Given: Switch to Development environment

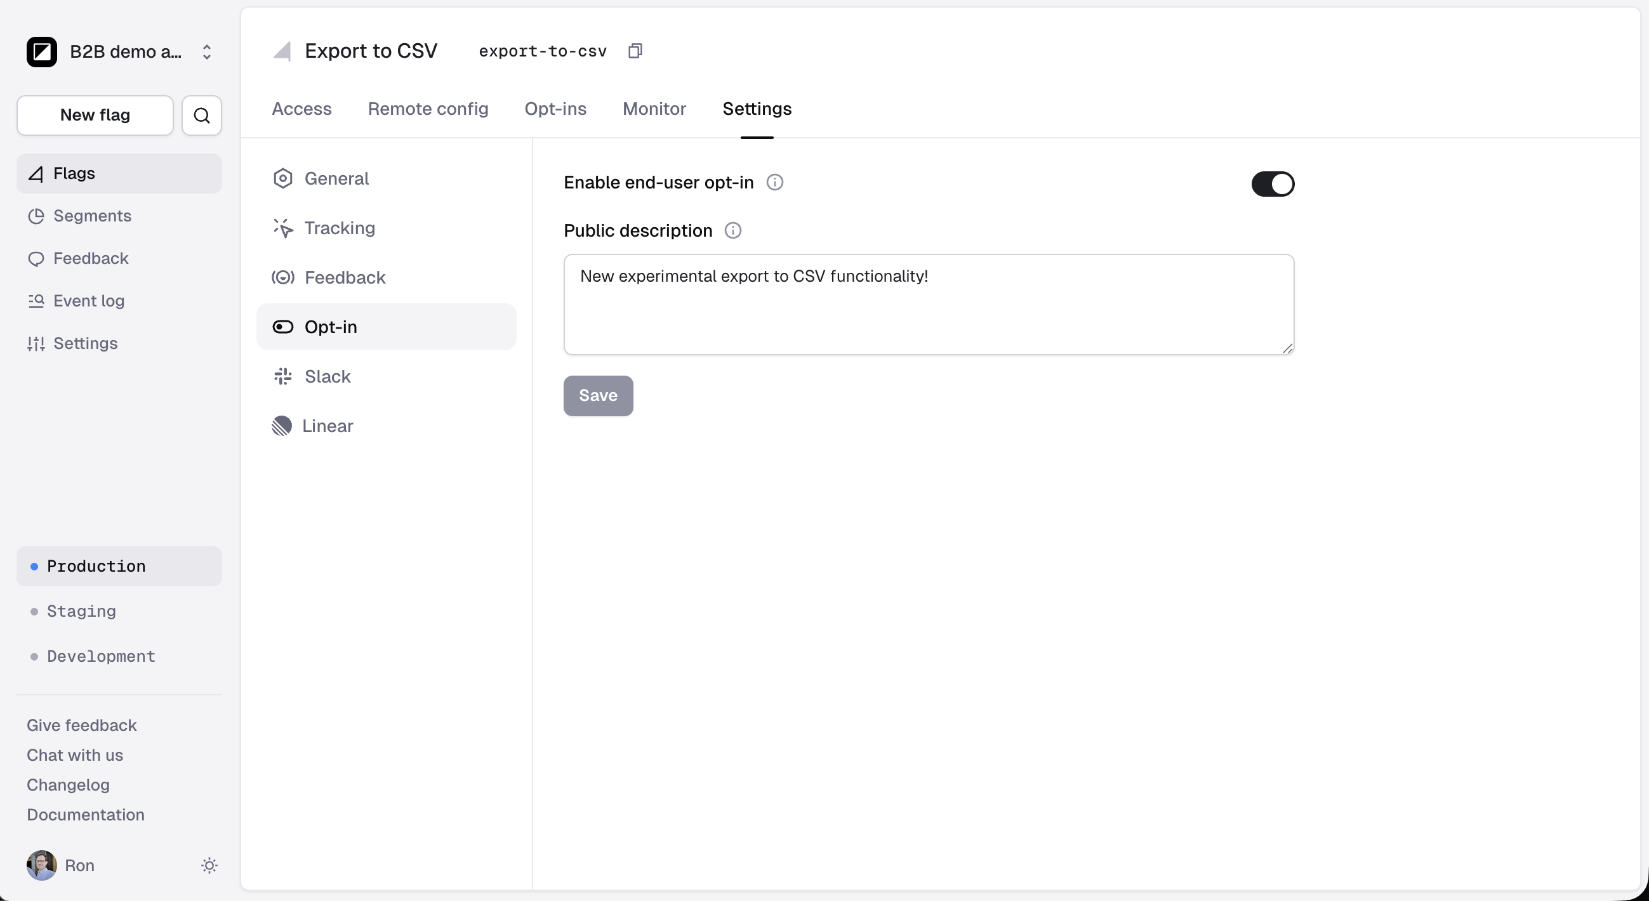Looking at the screenshot, I should coord(119,657).
